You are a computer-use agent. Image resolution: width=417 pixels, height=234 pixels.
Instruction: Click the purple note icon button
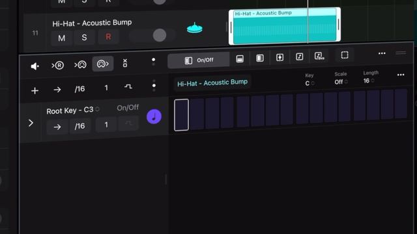pyautogui.click(x=154, y=117)
